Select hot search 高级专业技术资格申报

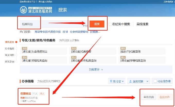pos(48,32)
